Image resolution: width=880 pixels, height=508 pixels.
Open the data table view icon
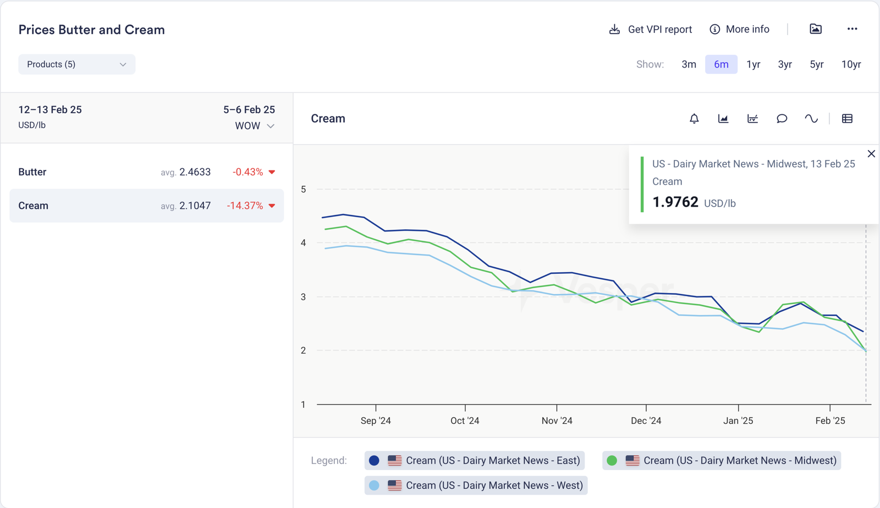[847, 119]
